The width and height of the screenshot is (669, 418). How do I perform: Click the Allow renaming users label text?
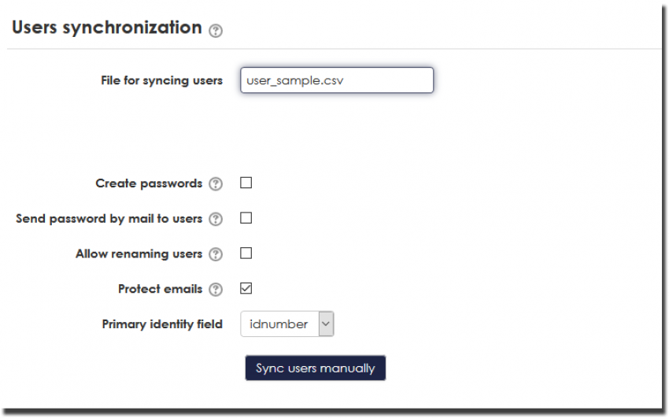[139, 253]
